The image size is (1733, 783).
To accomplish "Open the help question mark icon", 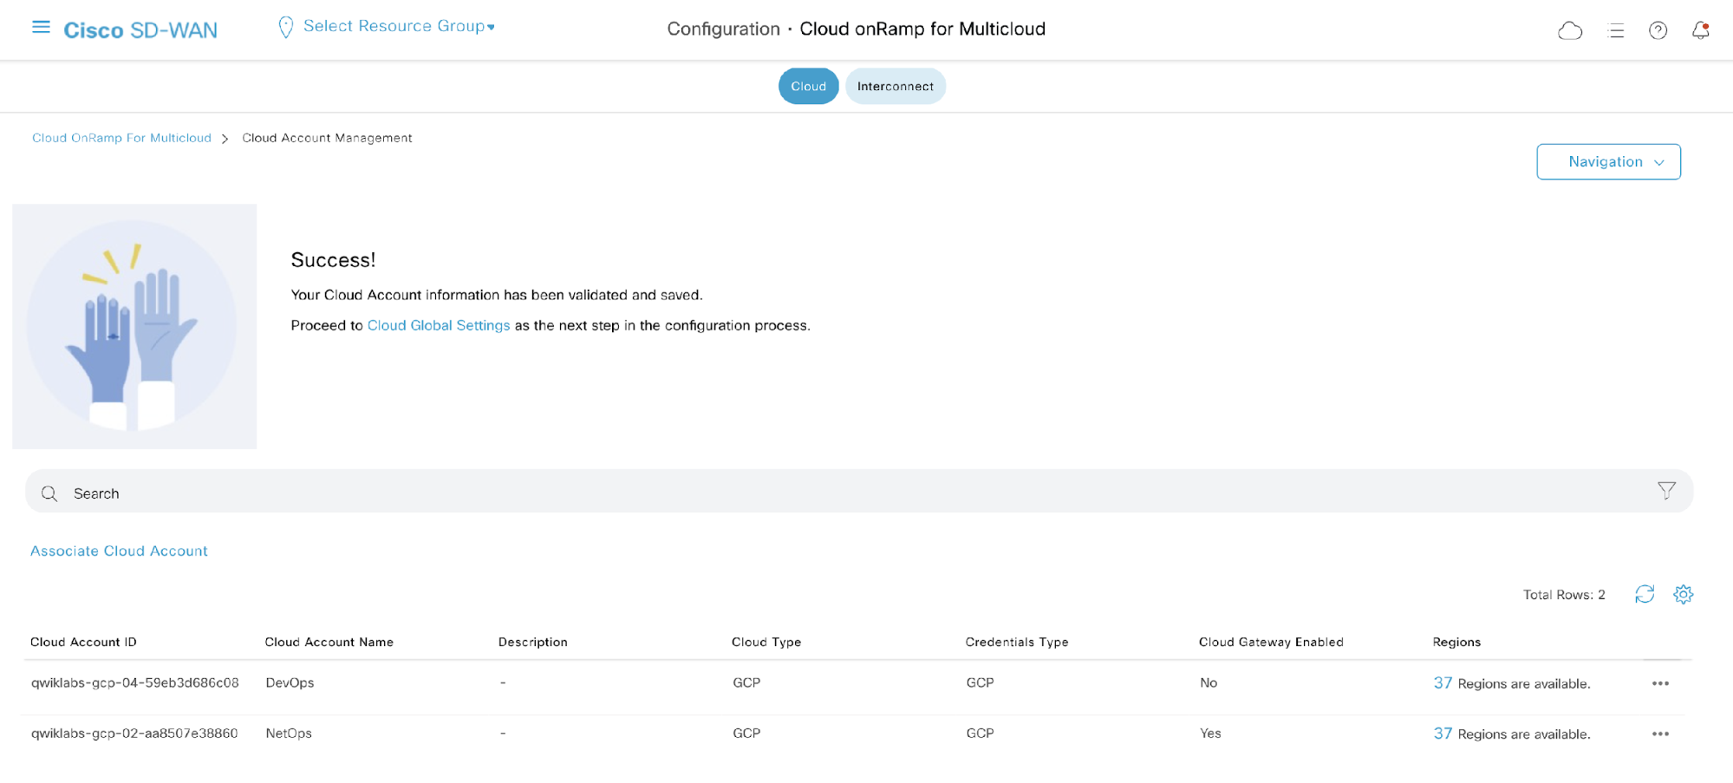I will click(x=1658, y=31).
